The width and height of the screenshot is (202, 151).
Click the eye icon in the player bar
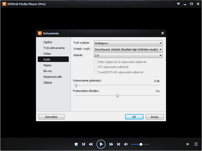[x=187, y=144]
